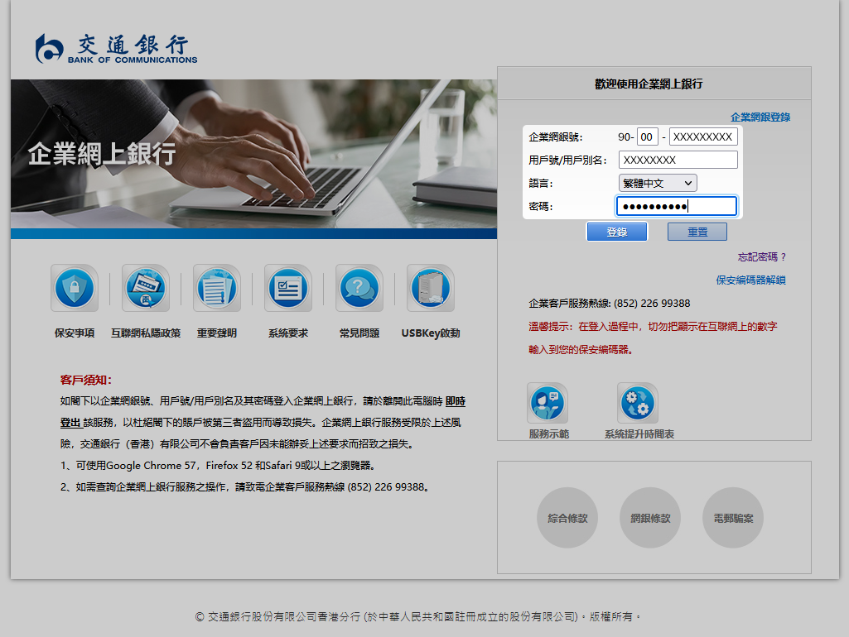Click the 常見問題 label text
Image resolution: width=849 pixels, height=637 pixels.
(359, 333)
